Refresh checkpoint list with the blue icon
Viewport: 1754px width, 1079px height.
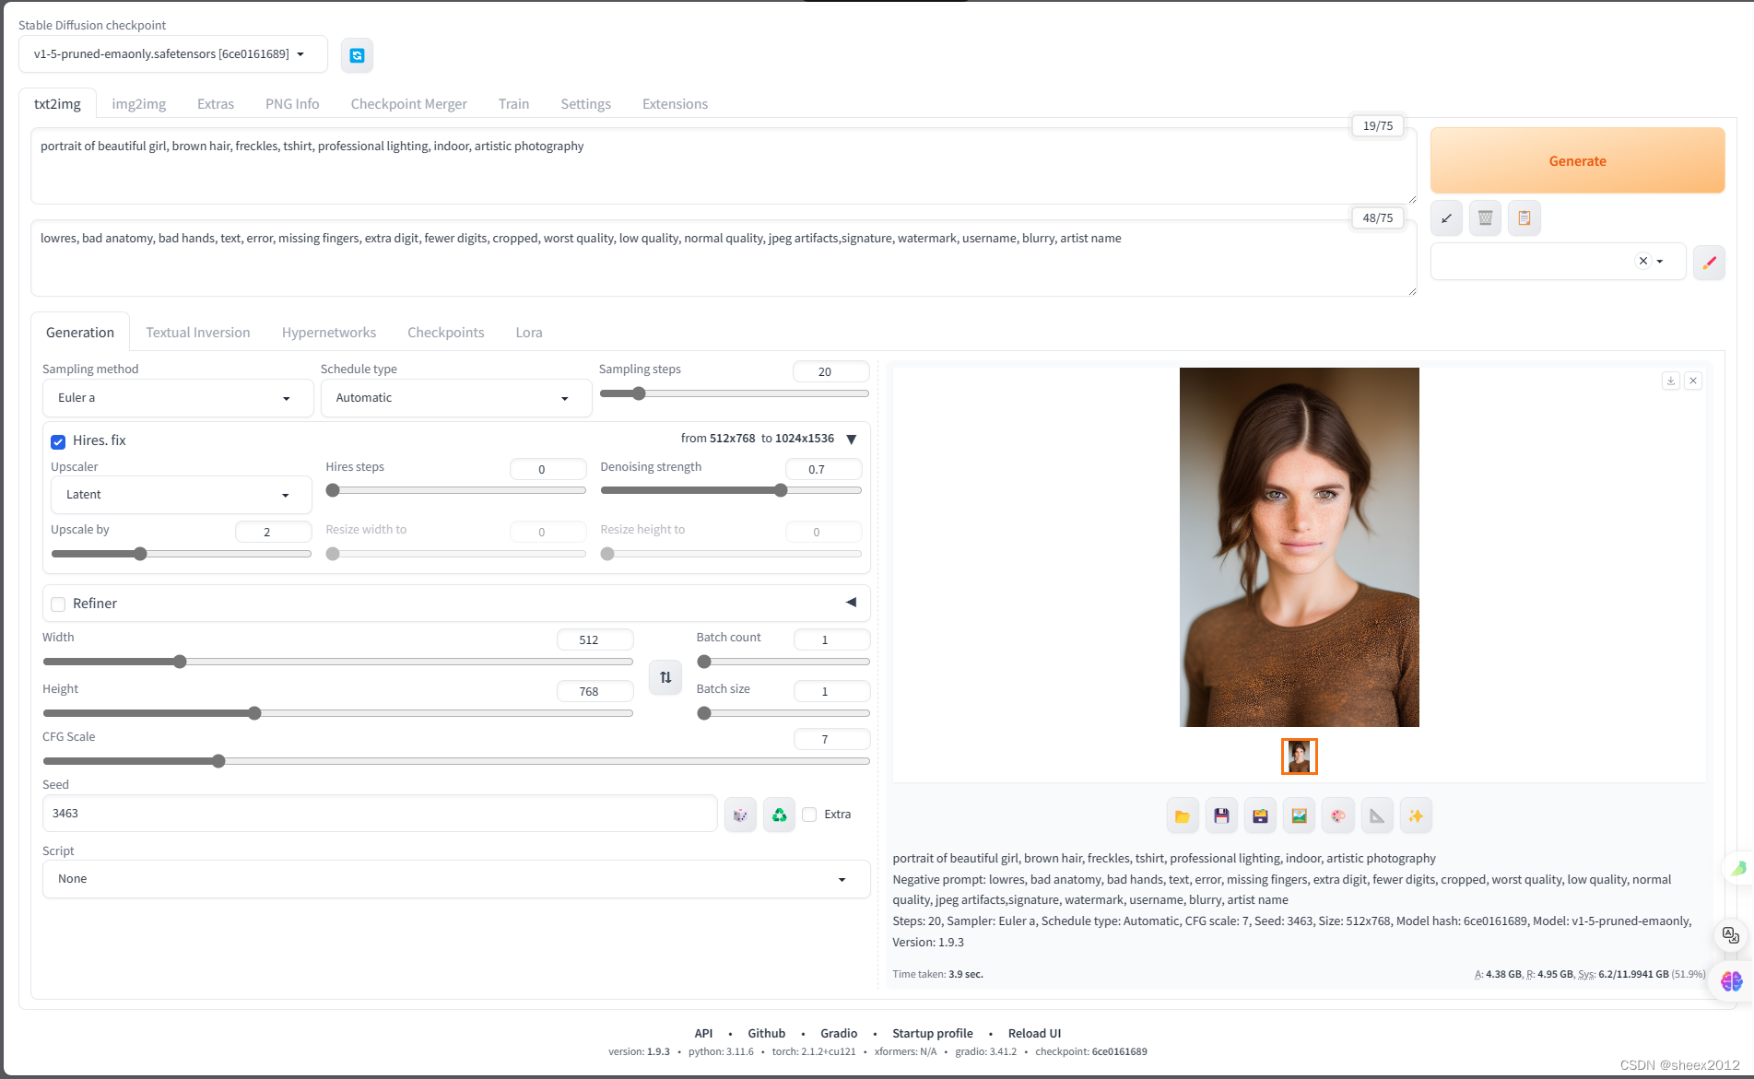click(357, 55)
